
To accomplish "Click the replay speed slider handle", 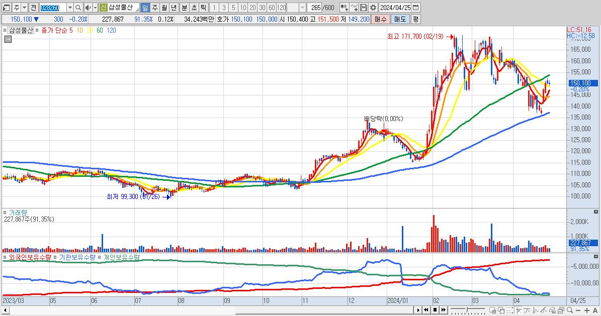I will [467, 310].
